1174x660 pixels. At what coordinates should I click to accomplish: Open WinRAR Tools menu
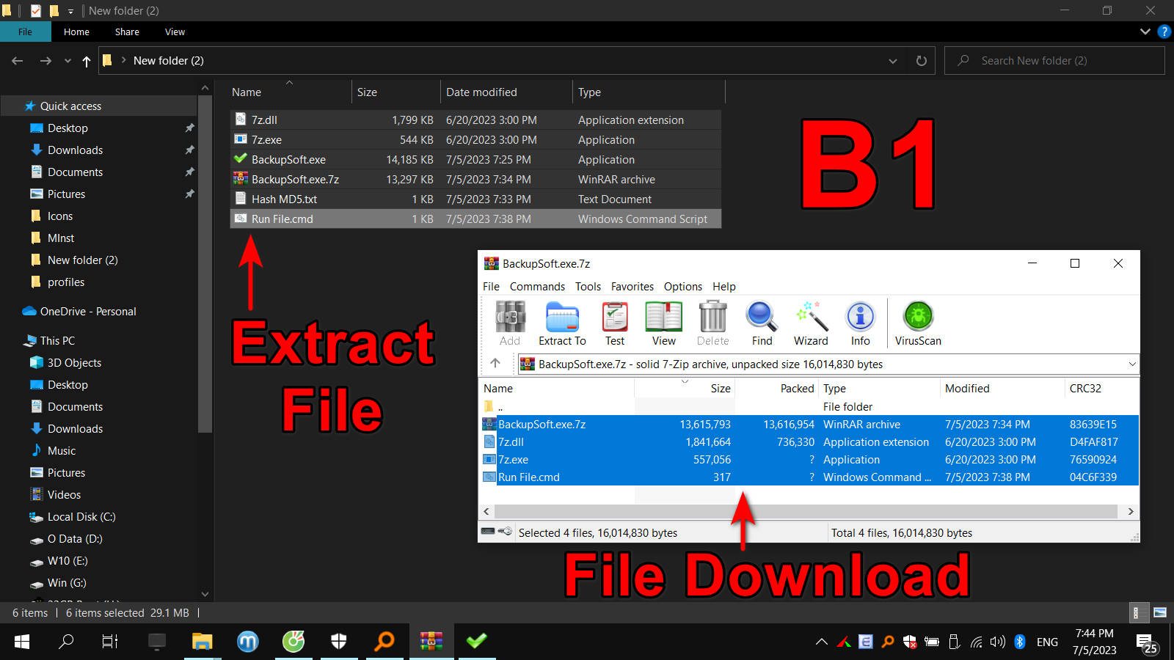[588, 286]
